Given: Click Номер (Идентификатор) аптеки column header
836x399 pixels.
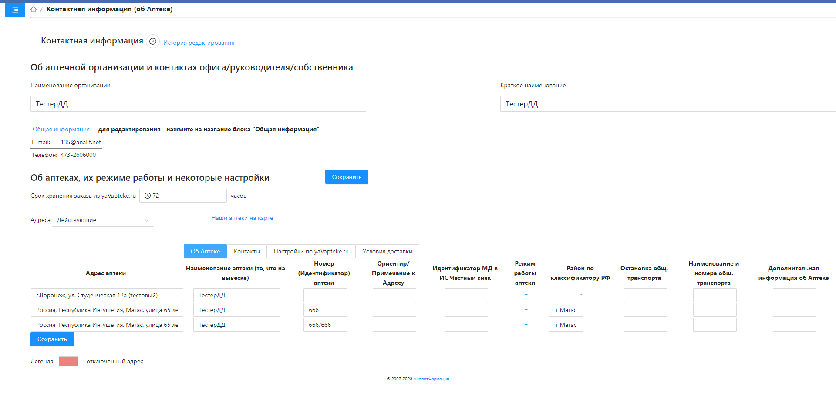Looking at the screenshot, I should click(324, 273).
